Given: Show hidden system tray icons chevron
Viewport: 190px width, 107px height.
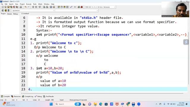Looking at the screenshot, I should 156,104.
